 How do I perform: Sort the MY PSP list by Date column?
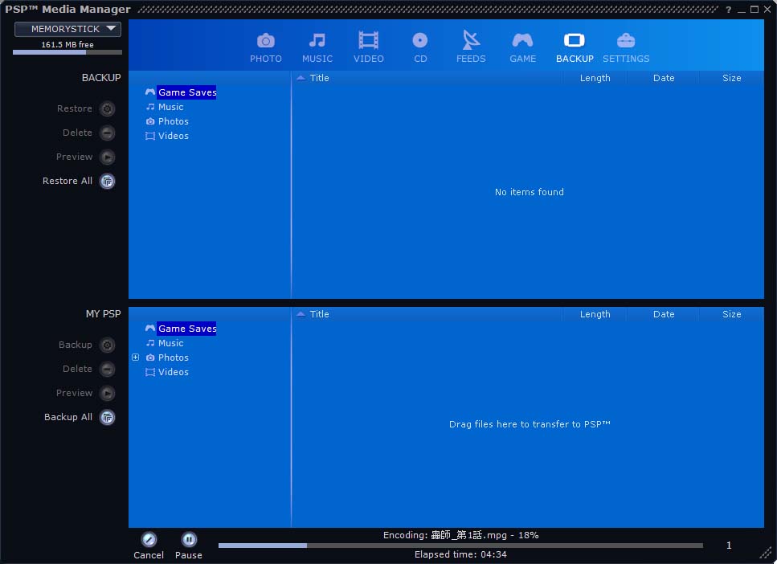point(663,314)
